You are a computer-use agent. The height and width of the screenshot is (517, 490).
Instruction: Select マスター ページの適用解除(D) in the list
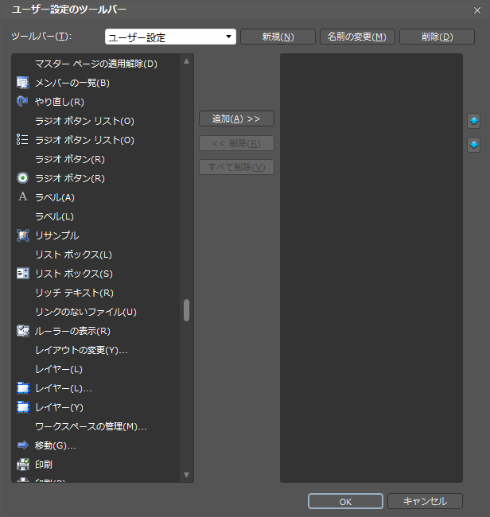coord(96,64)
